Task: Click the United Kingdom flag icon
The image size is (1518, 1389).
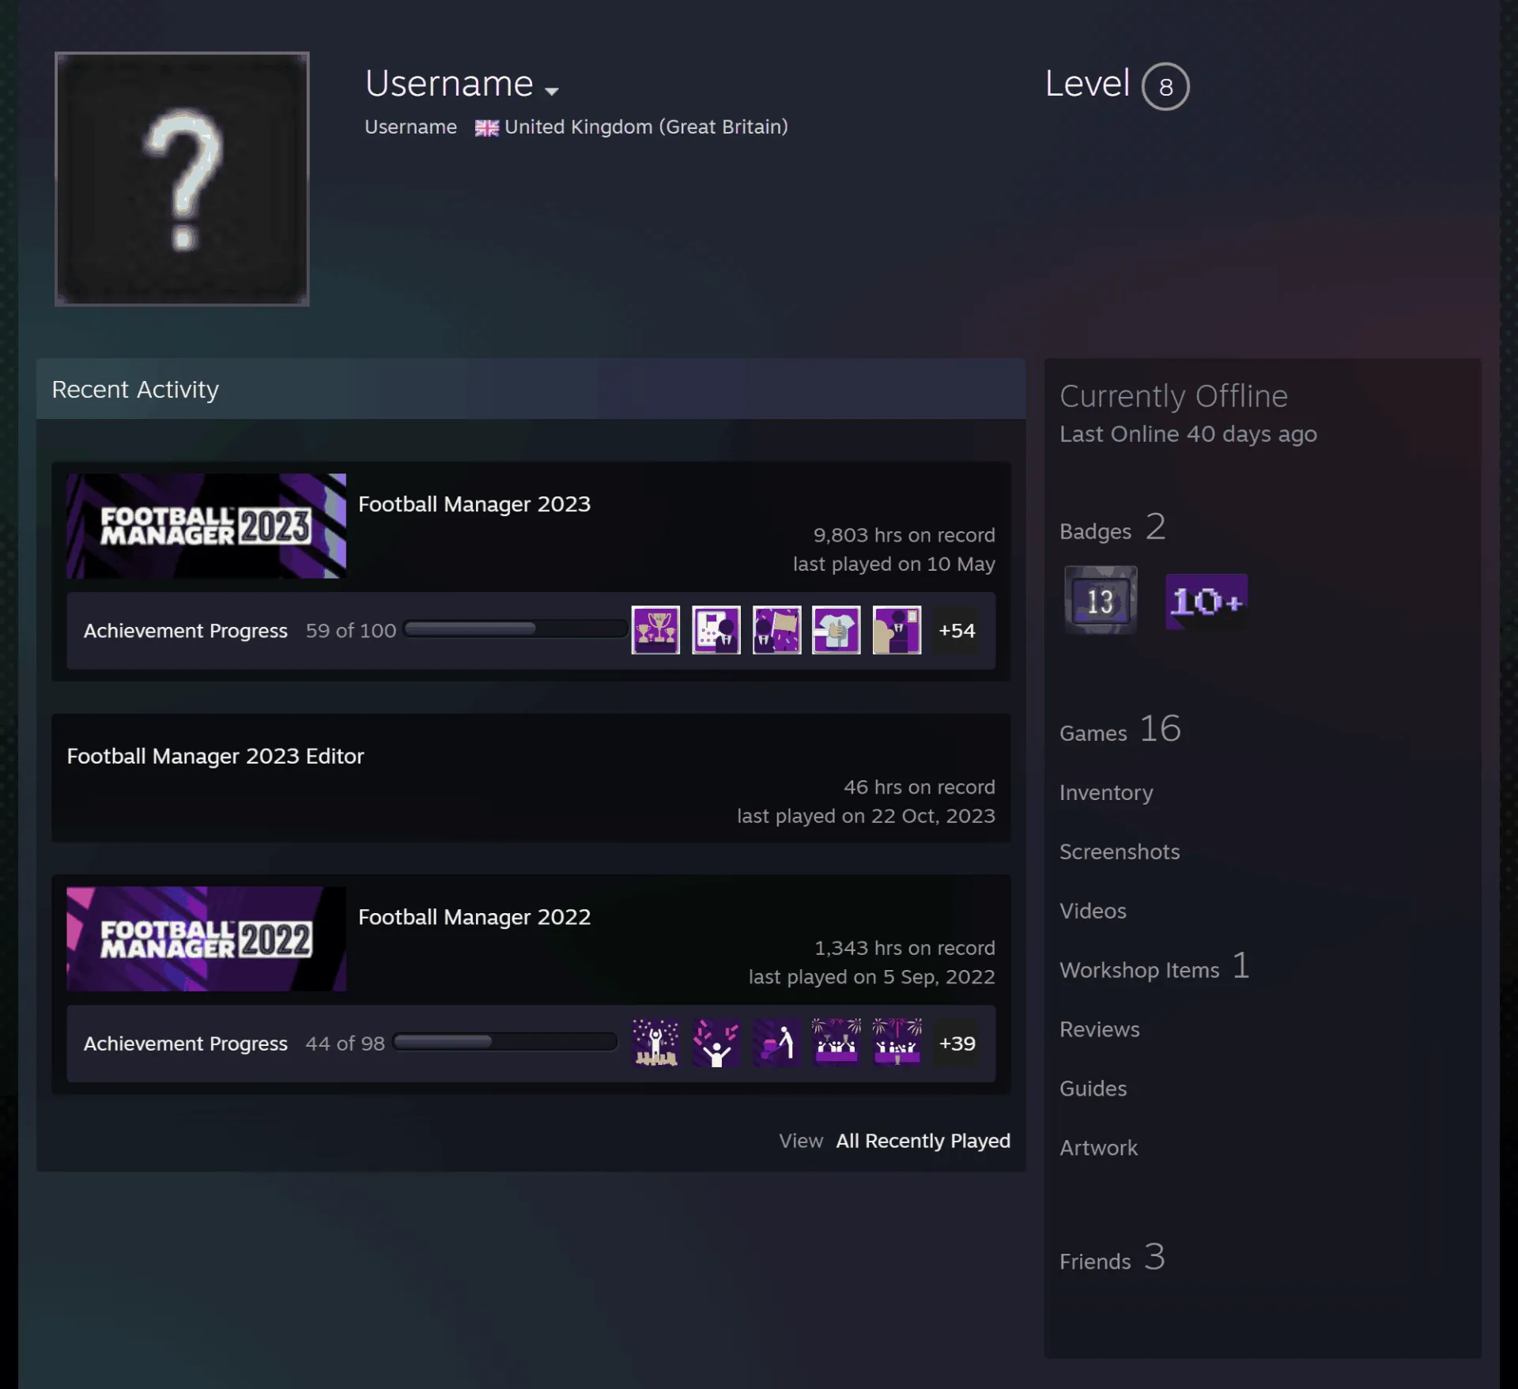Action: point(486,128)
